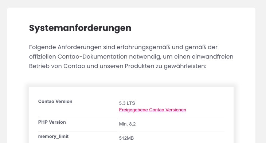This screenshot has height=143, width=266.
Task: Click the words Folgende Anforderungen in the intro
Action: click(65, 47)
